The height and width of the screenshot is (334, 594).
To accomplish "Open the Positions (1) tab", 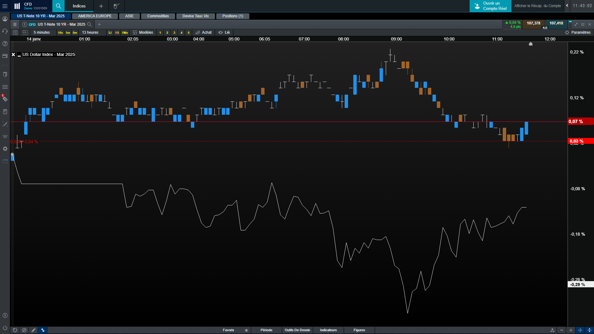I will [x=233, y=16].
